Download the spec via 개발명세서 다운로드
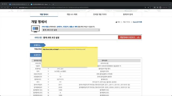The width and height of the screenshot is (172, 96). pyautogui.click(x=130, y=37)
